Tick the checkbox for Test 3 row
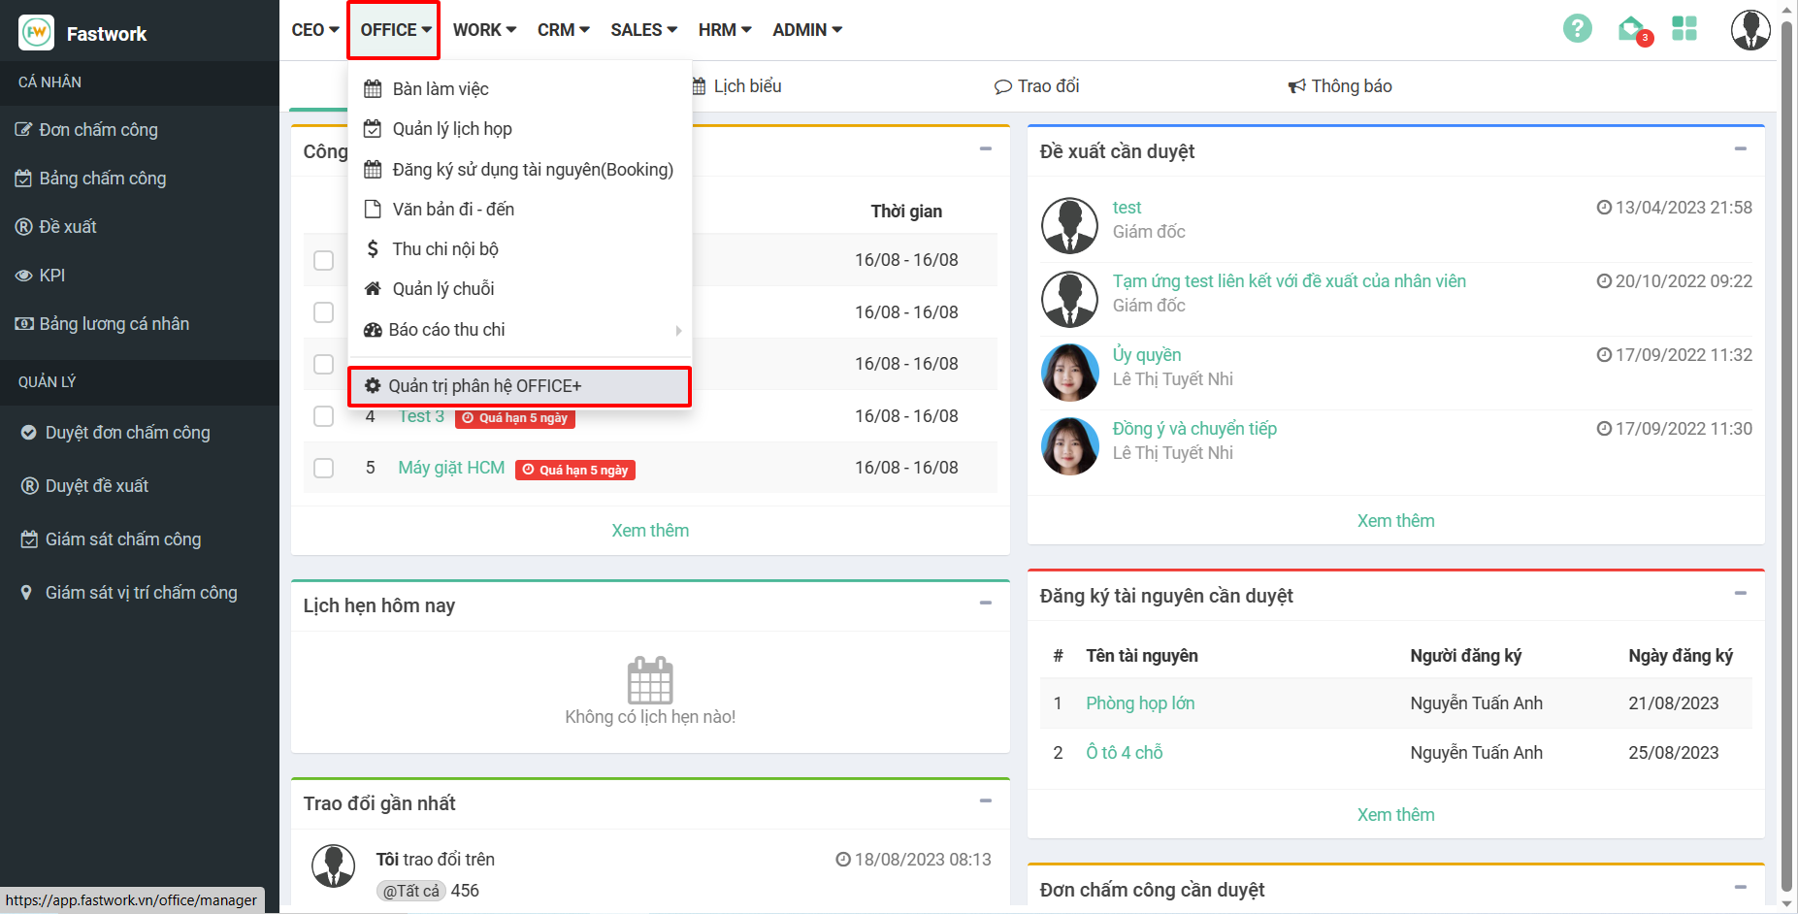 click(x=324, y=416)
